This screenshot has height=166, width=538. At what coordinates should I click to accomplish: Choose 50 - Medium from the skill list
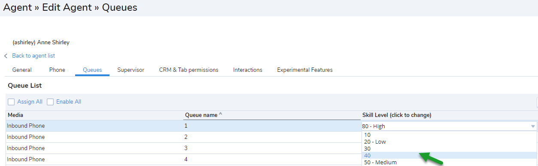click(x=449, y=162)
